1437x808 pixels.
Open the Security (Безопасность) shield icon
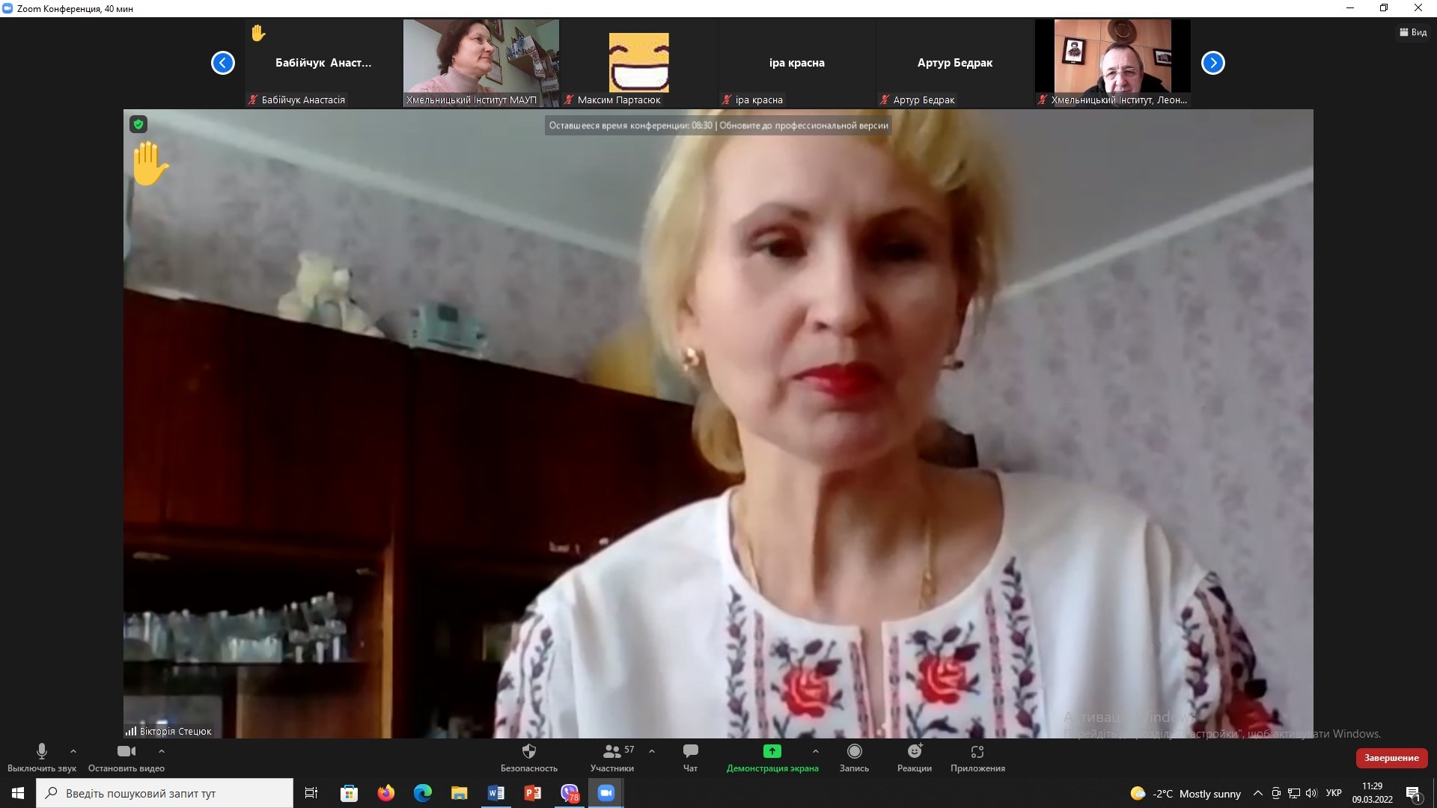[528, 752]
